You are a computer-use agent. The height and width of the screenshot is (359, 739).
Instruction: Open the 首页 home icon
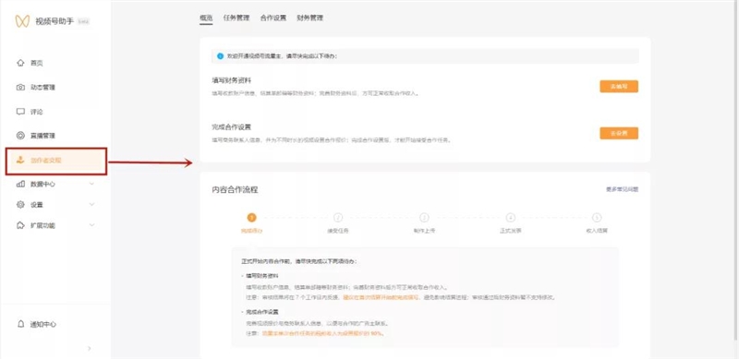[20, 63]
